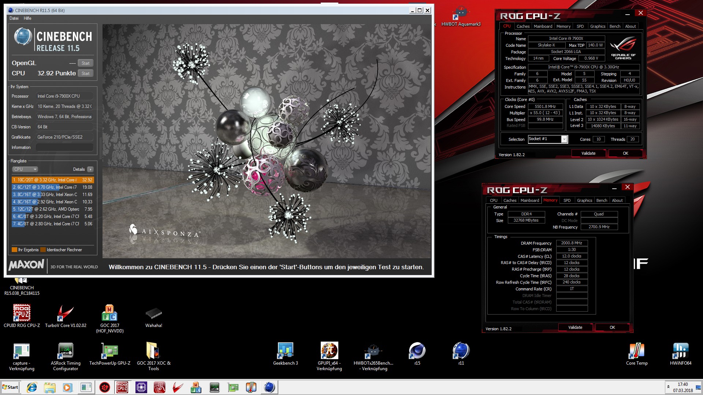Start the OpenGL benchmark test
703x395 pixels.
[86, 63]
